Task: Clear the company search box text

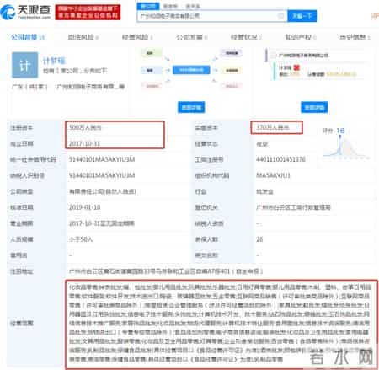Action: (280, 16)
